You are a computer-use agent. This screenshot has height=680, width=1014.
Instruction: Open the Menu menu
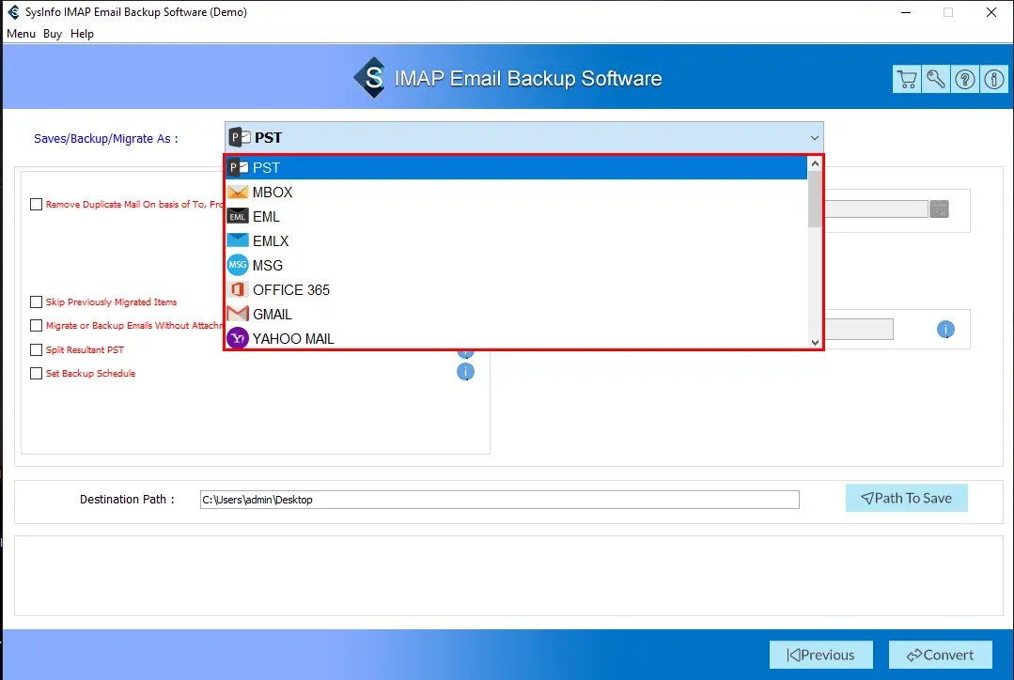point(21,34)
